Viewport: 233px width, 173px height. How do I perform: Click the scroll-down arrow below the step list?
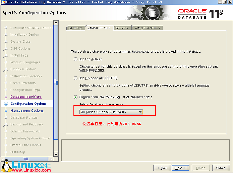56,155
